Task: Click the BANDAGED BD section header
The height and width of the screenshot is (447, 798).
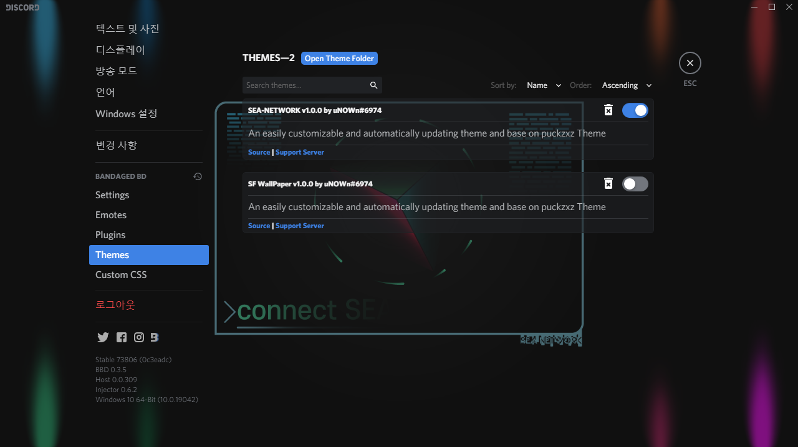Action: [x=121, y=176]
